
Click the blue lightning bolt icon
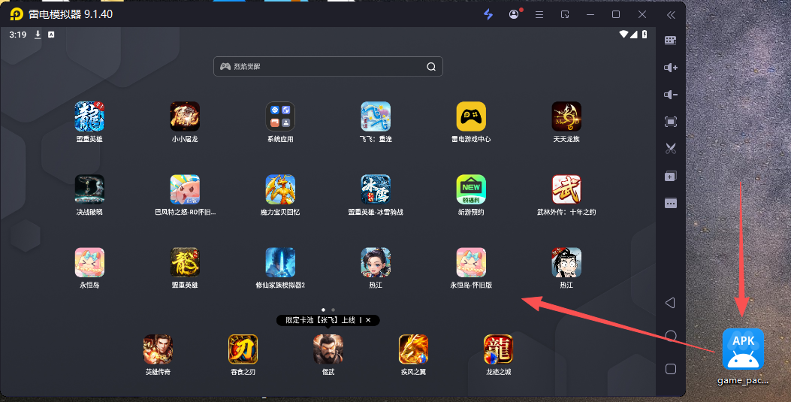tap(488, 14)
